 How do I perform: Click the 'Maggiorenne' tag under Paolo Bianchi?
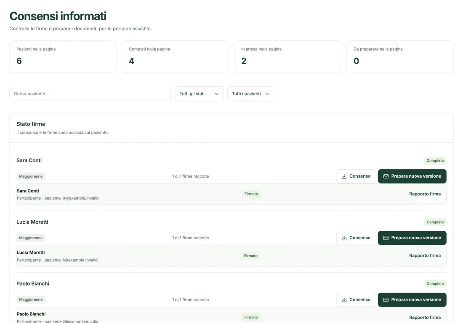[x=31, y=300]
